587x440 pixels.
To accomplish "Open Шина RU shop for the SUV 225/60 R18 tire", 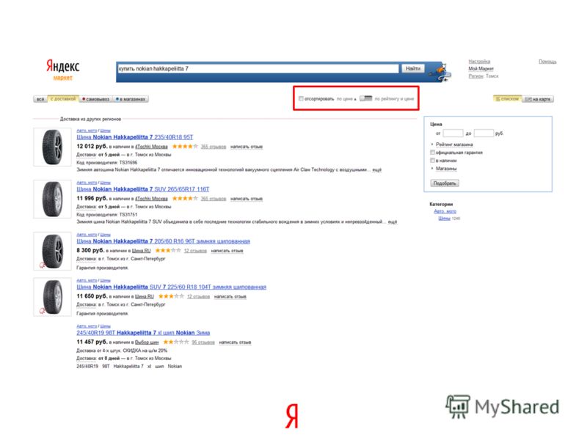I will click(144, 296).
